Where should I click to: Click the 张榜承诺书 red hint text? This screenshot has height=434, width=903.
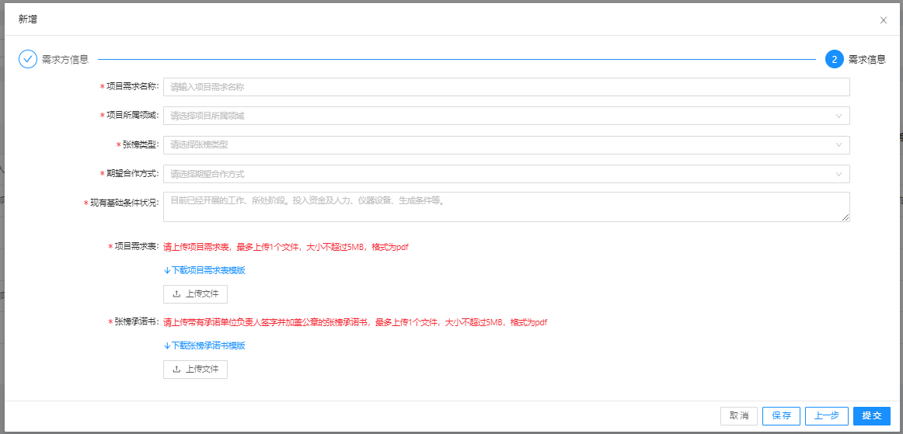[x=355, y=322]
